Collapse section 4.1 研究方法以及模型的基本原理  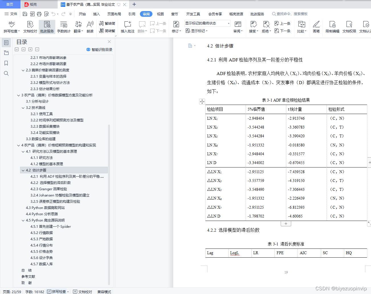tap(23, 152)
